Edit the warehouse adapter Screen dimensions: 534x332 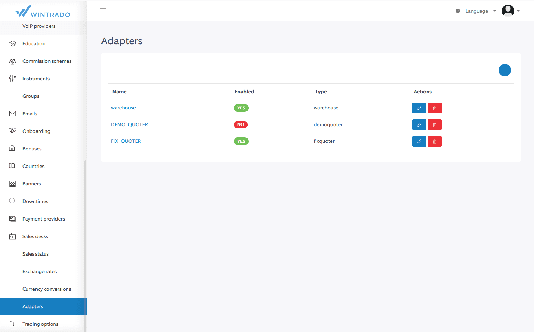click(419, 108)
